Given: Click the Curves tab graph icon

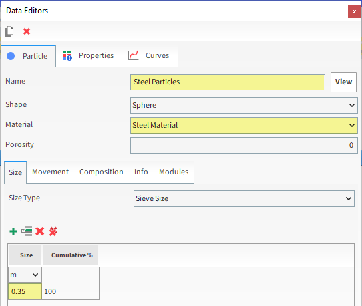Looking at the screenshot, I should point(134,55).
